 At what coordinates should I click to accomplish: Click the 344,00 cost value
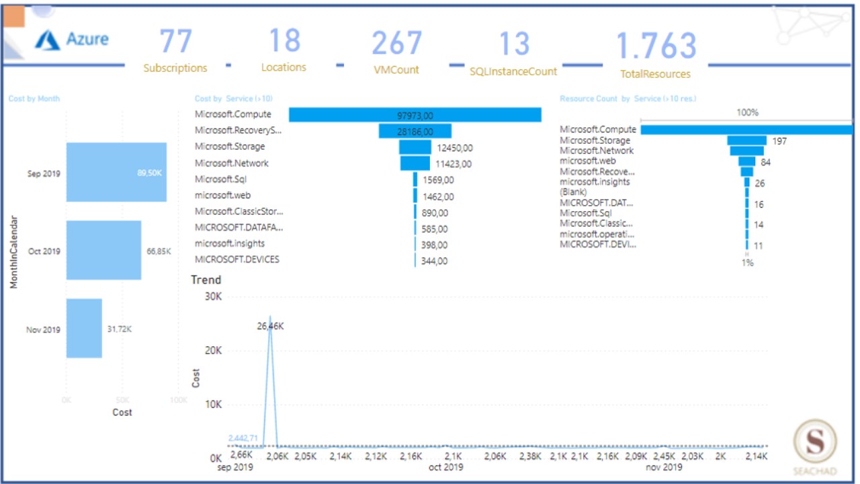(x=435, y=261)
